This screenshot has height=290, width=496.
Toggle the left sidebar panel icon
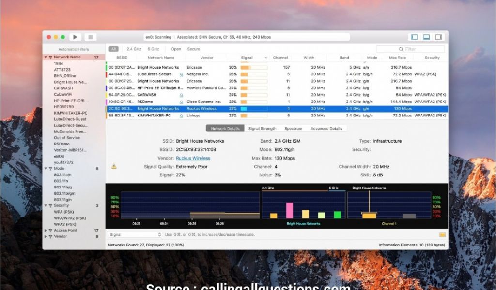[x=414, y=37]
